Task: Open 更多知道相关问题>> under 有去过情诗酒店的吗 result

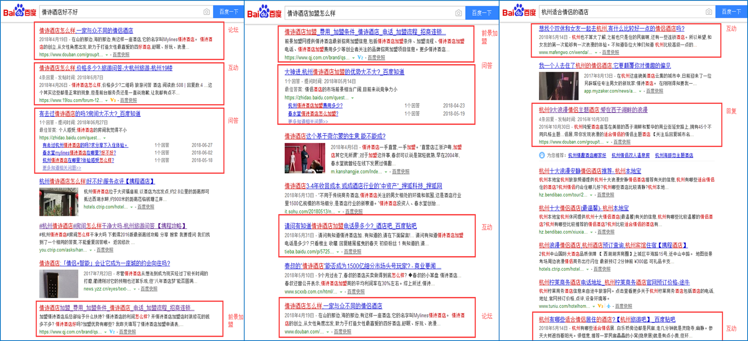Action: pos(62,168)
